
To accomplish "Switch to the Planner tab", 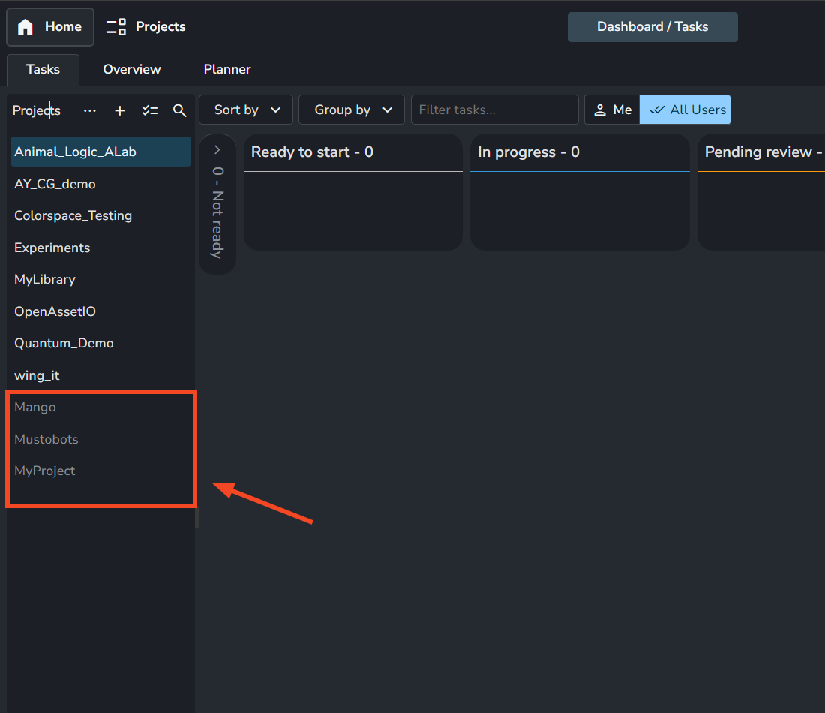I will pyautogui.click(x=227, y=70).
